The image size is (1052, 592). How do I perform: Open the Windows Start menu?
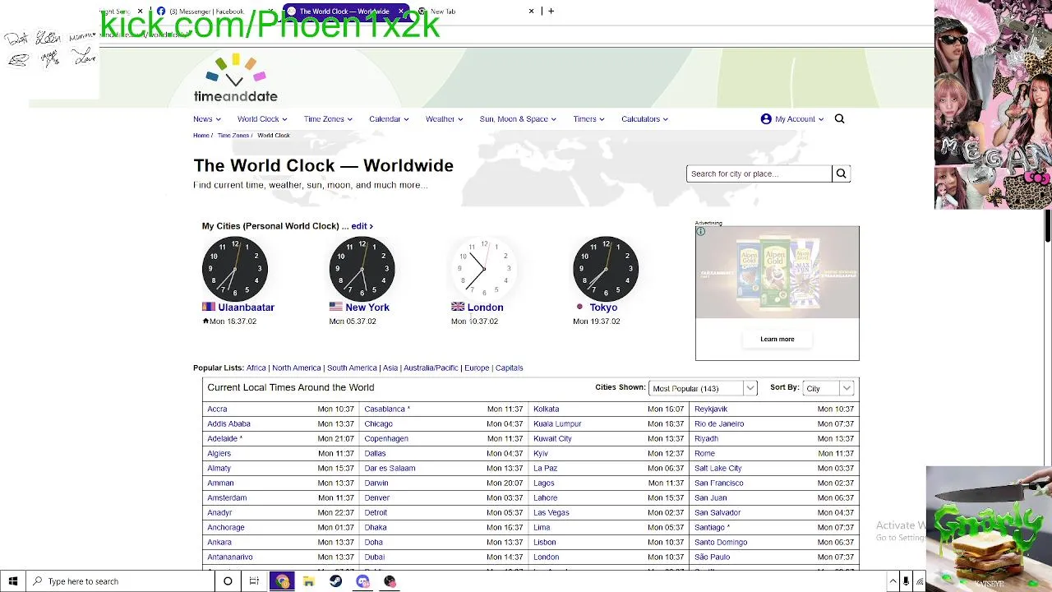pyautogui.click(x=12, y=581)
